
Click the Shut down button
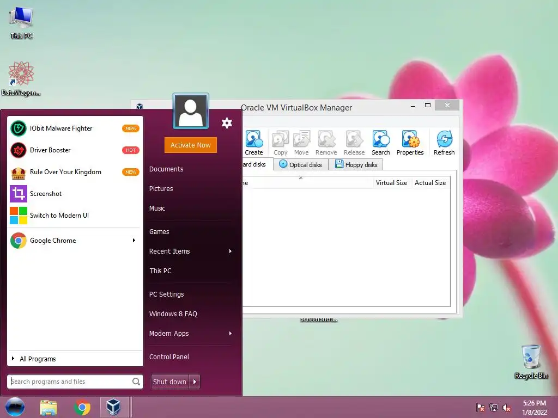(x=170, y=382)
